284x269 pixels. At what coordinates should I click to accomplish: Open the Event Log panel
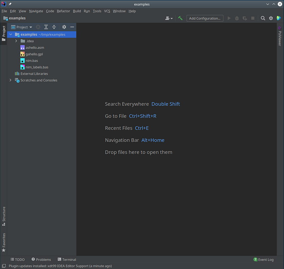click(x=264, y=259)
